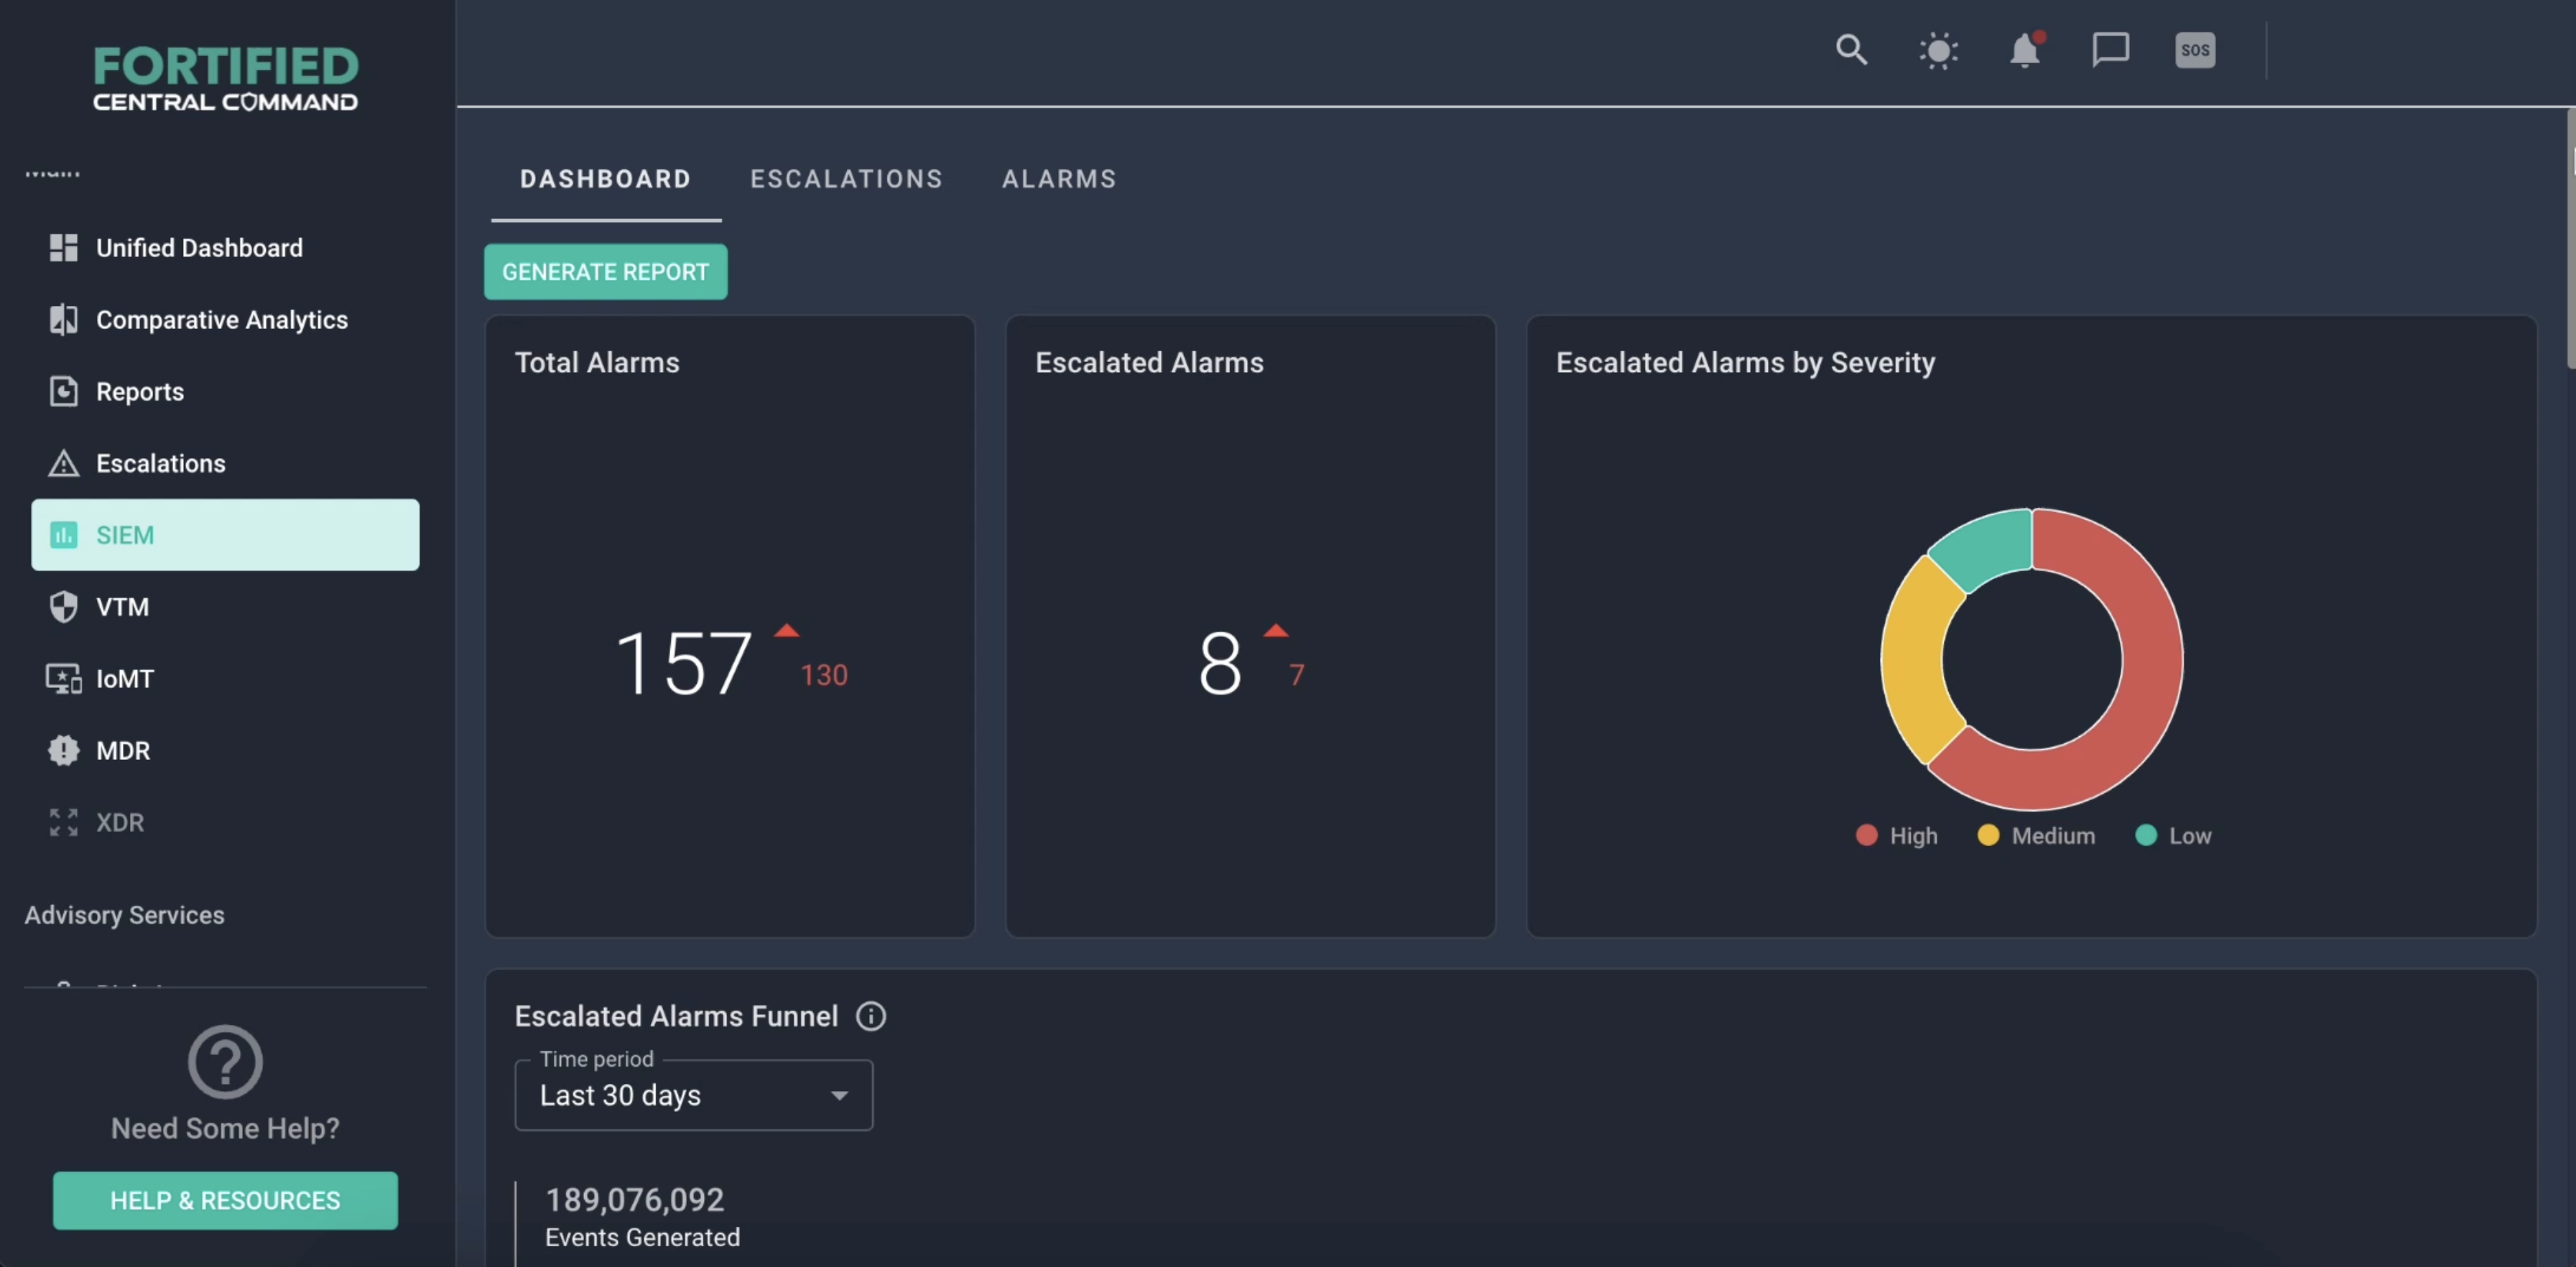Click the SIEM bar chart icon
Viewport: 2576px width, 1267px height.
pyautogui.click(x=63, y=535)
